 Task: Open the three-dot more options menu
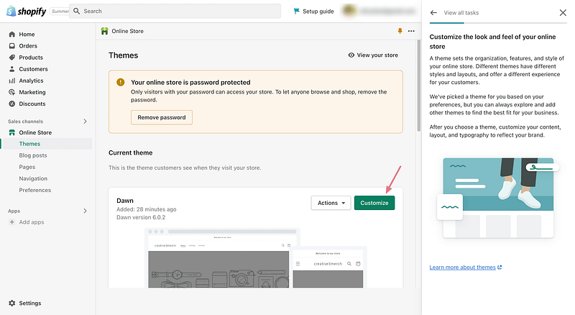[411, 31]
